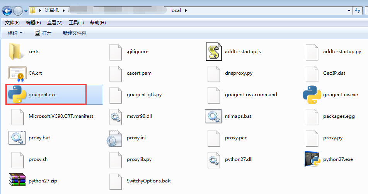Refresh the folder view

(358, 10)
